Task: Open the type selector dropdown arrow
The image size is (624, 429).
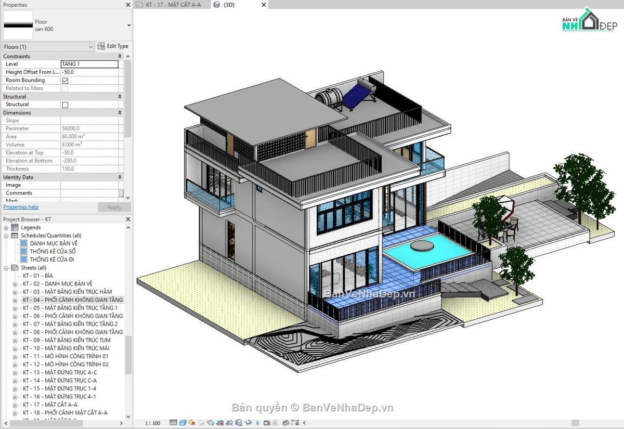Action: click(128, 25)
